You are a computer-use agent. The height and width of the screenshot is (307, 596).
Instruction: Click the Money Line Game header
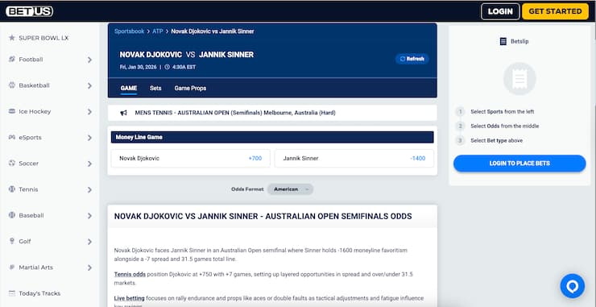[272, 137]
